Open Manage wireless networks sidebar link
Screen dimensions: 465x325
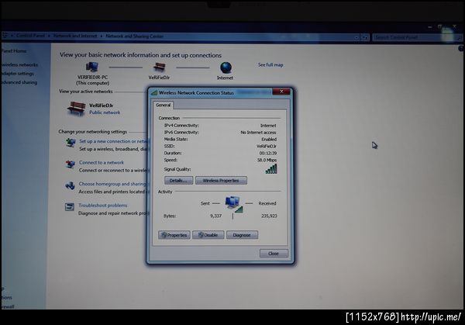click(x=19, y=64)
